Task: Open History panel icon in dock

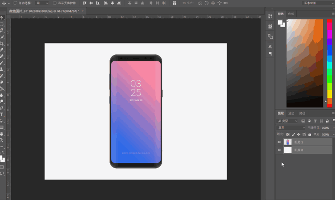Action: 270,16
